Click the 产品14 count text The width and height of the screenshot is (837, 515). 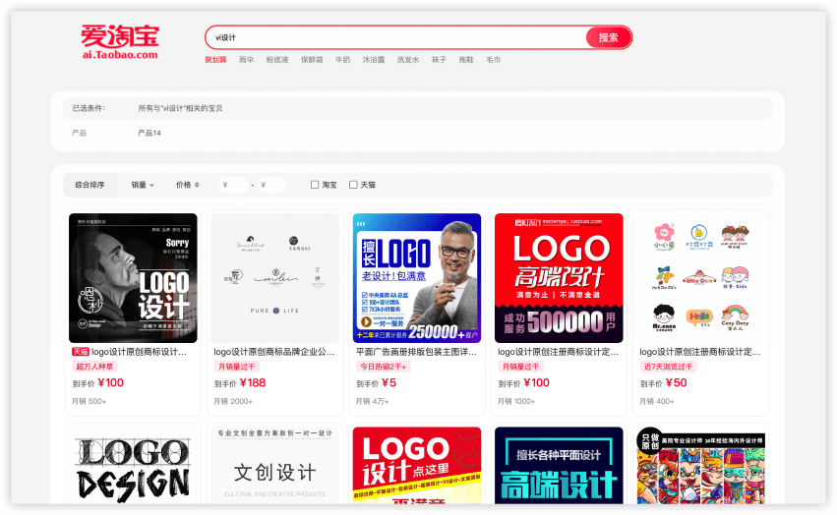coord(149,133)
